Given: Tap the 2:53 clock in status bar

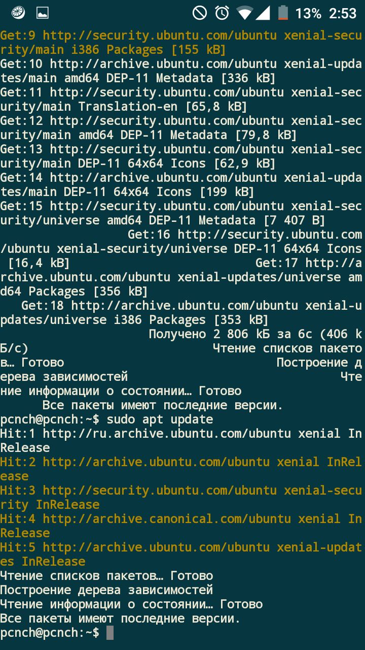Looking at the screenshot, I should click(343, 13).
